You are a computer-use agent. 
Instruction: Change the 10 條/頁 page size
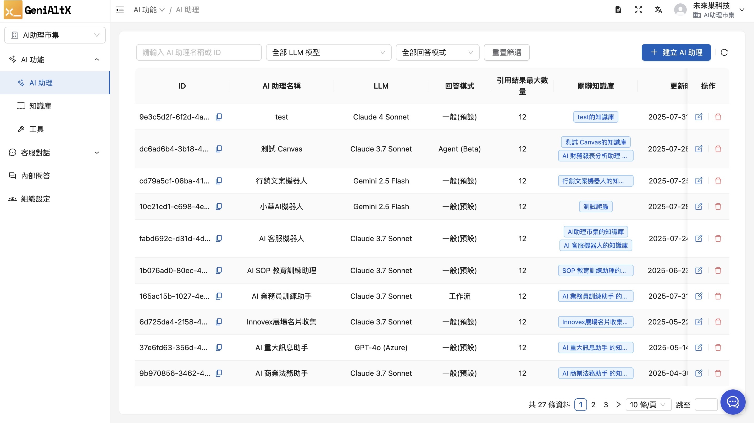tap(648, 405)
